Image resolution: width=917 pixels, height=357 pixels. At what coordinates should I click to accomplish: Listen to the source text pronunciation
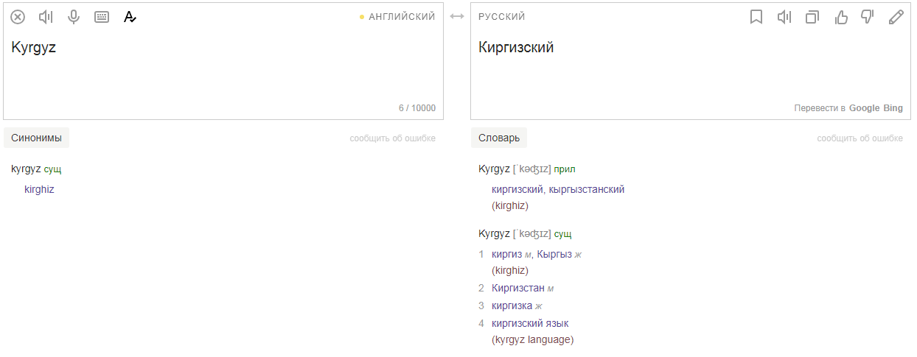tap(46, 17)
